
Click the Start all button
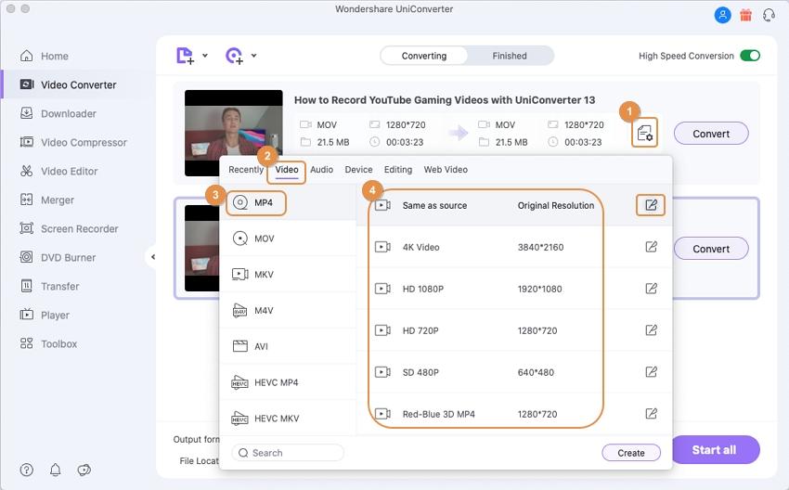click(715, 450)
